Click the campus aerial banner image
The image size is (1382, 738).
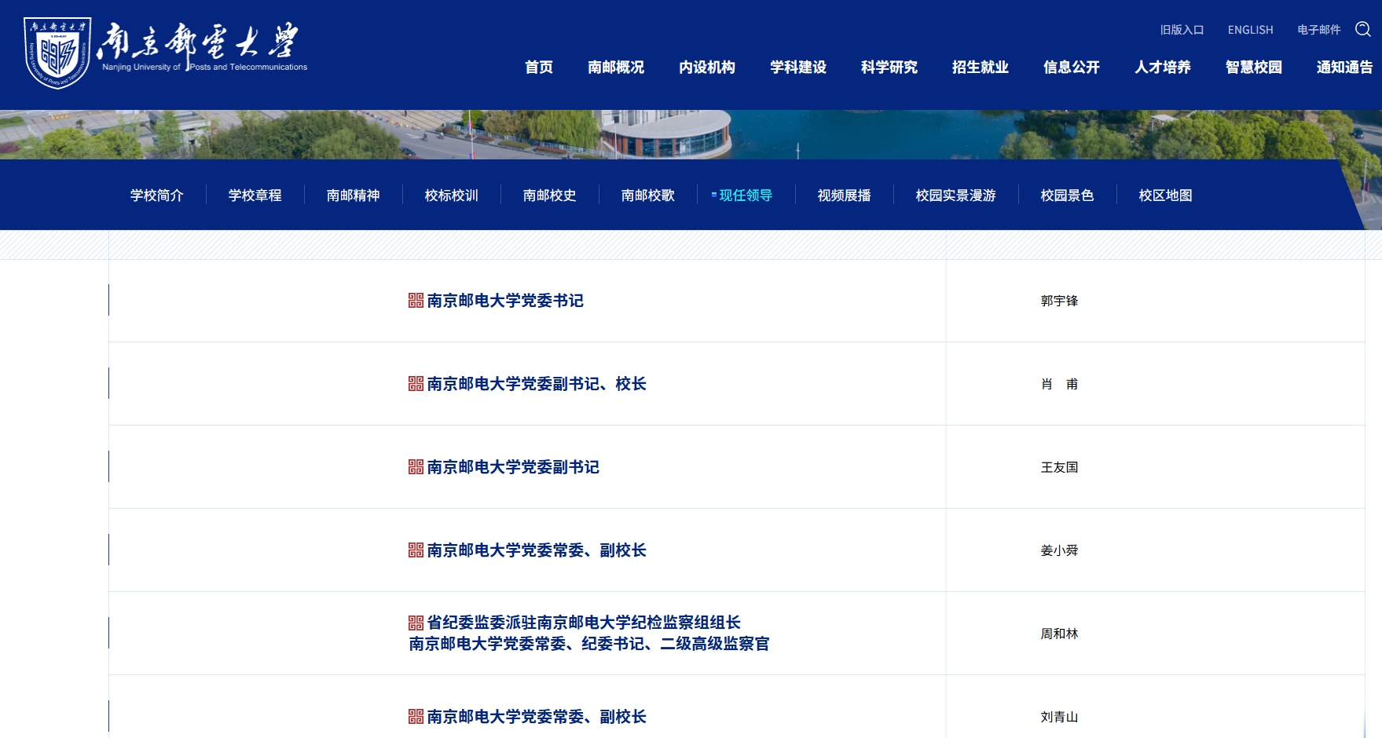[691, 134]
